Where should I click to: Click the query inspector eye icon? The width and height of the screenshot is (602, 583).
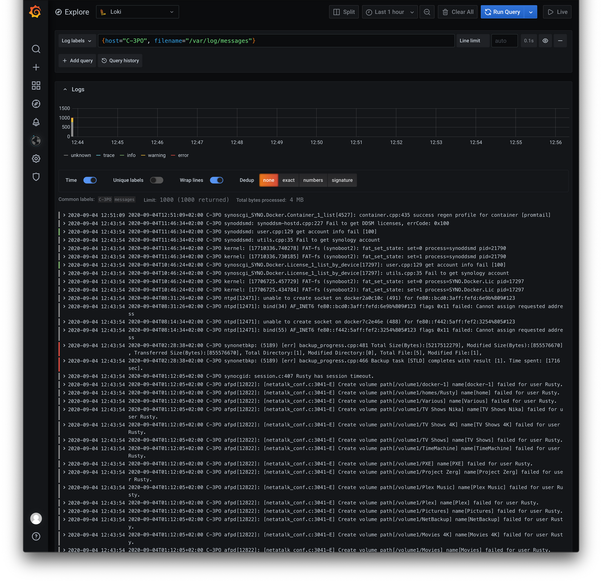(x=545, y=41)
